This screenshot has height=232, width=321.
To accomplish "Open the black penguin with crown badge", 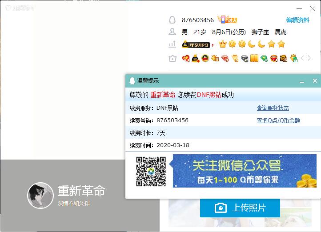I will tap(195, 58).
